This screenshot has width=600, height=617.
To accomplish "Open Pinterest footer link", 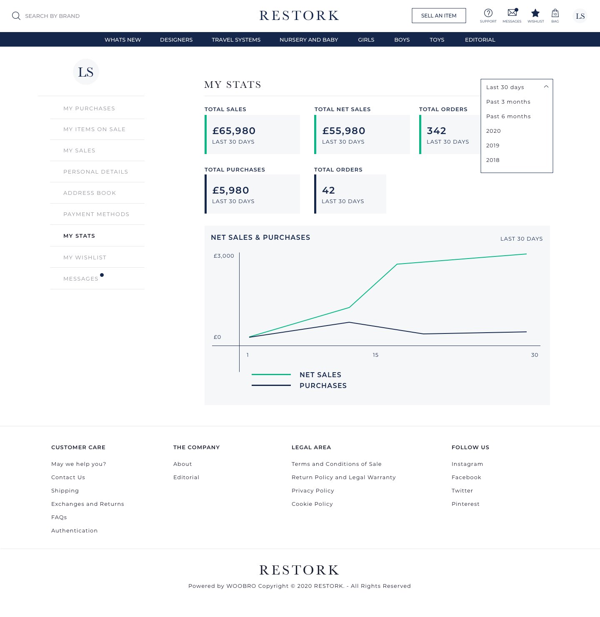I will (x=465, y=504).
